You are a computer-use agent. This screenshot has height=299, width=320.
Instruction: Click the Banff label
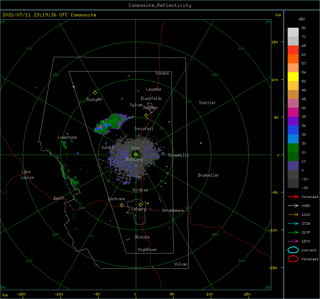tap(59, 198)
